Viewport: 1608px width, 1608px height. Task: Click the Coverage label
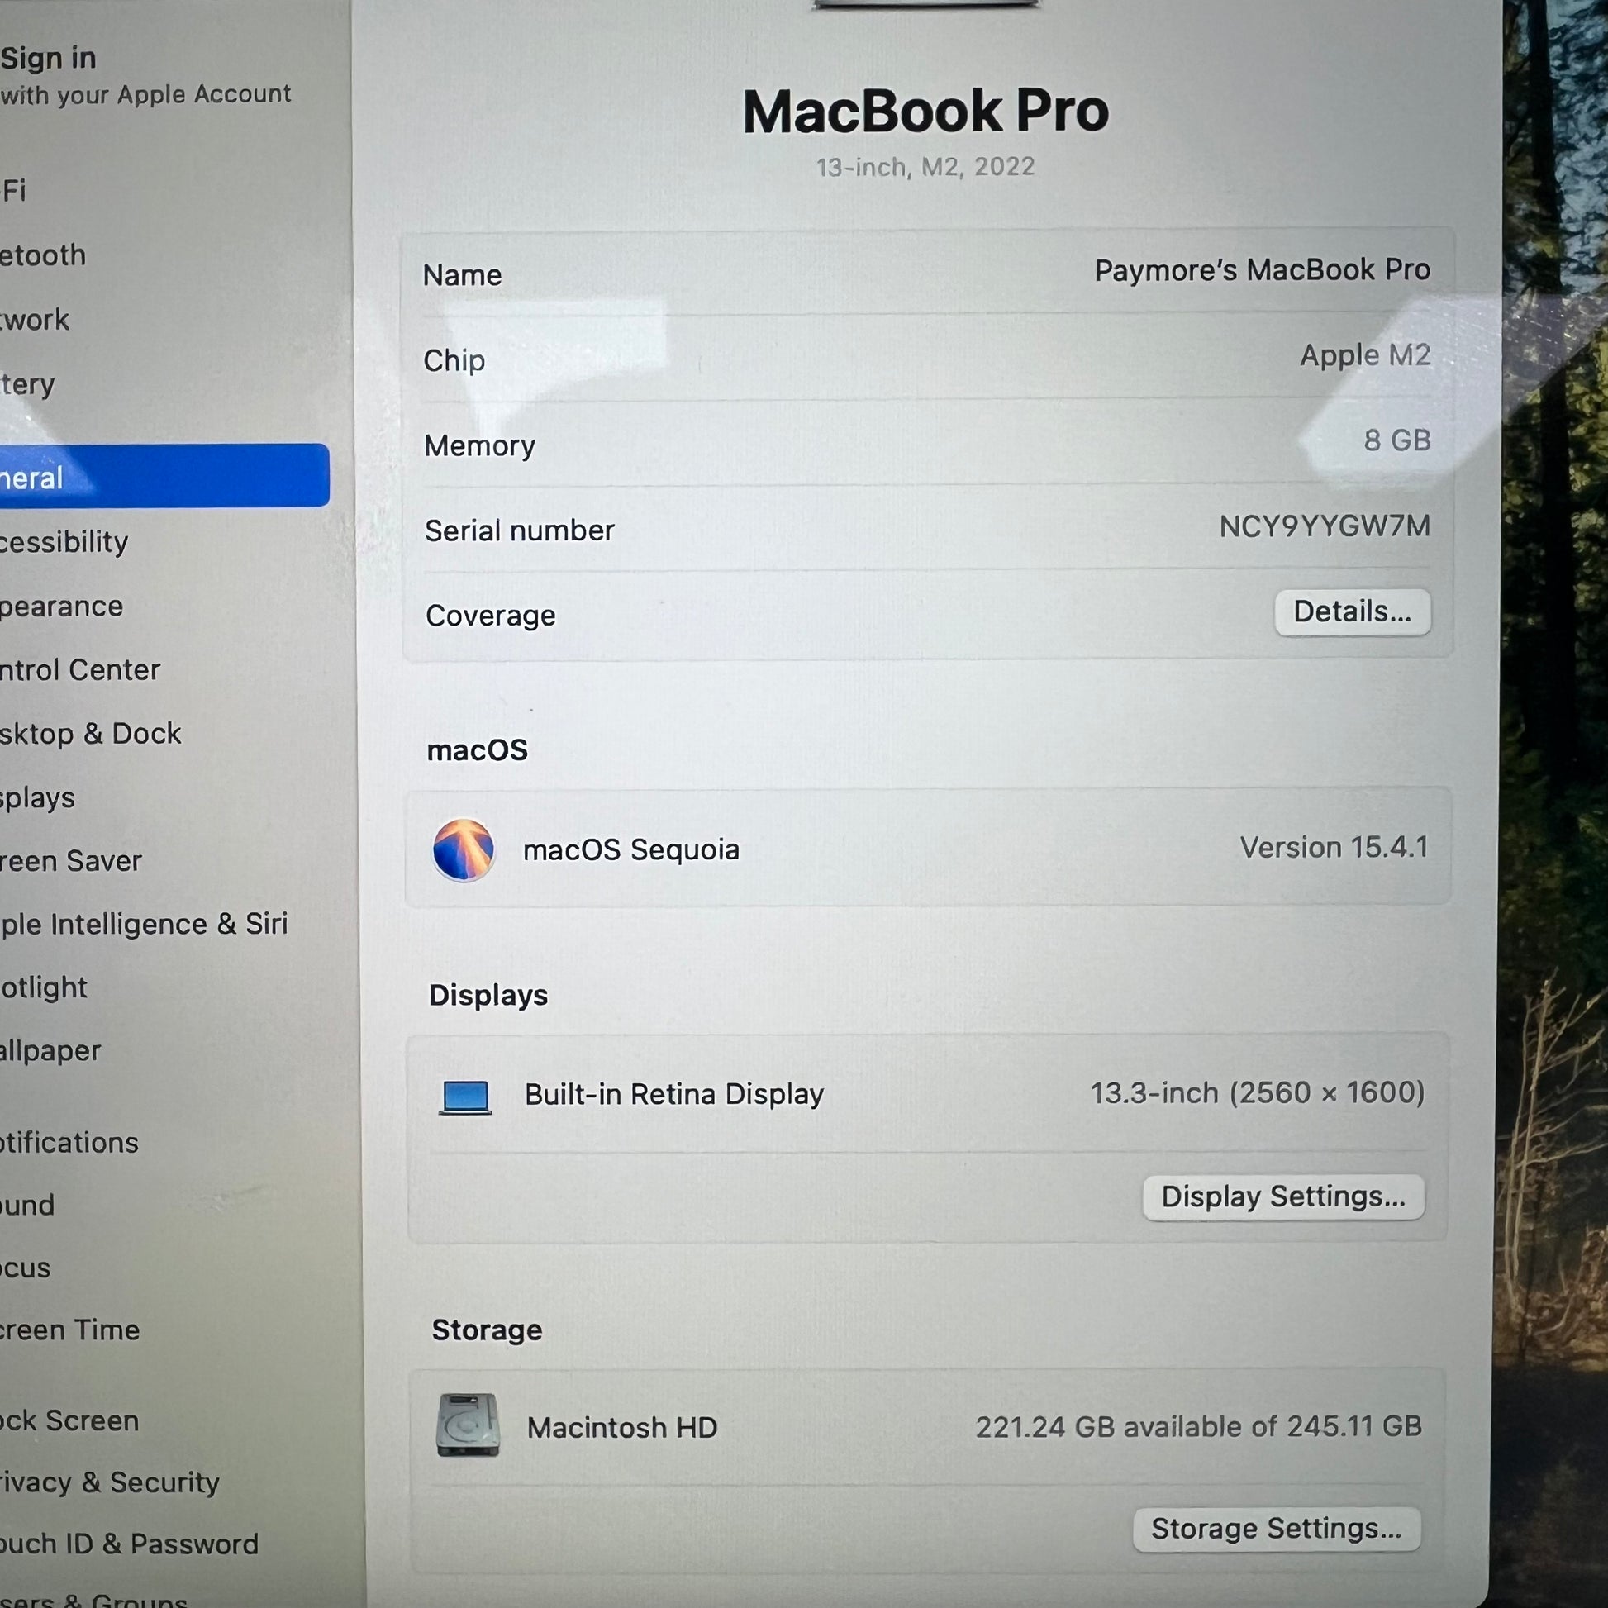tap(490, 616)
